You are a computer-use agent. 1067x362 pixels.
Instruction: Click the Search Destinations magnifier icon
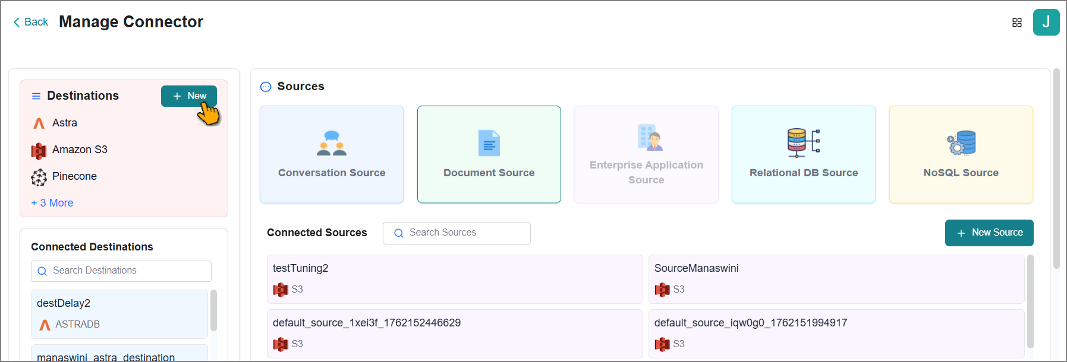pyautogui.click(x=42, y=271)
